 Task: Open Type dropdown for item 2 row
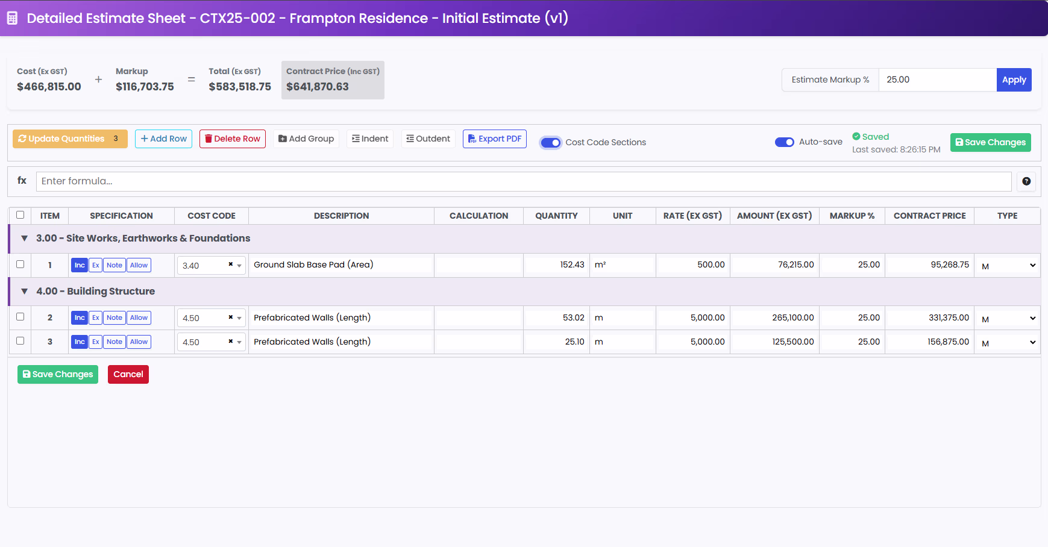[1008, 319]
